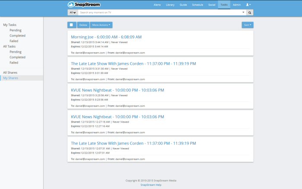The height and width of the screenshot is (189, 302).
Task: Focus the Search any moment on TV field
Action: point(160,13)
